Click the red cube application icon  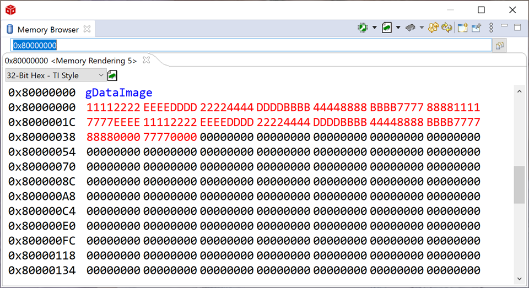pos(10,10)
